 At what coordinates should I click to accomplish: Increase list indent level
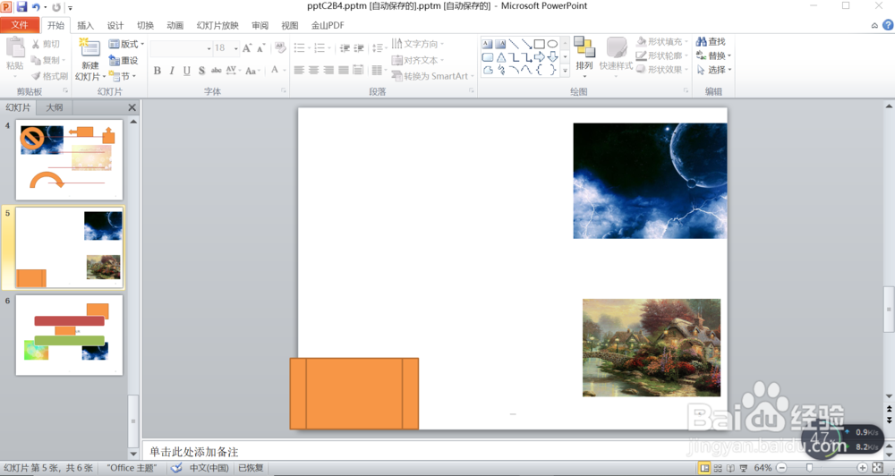[359, 48]
